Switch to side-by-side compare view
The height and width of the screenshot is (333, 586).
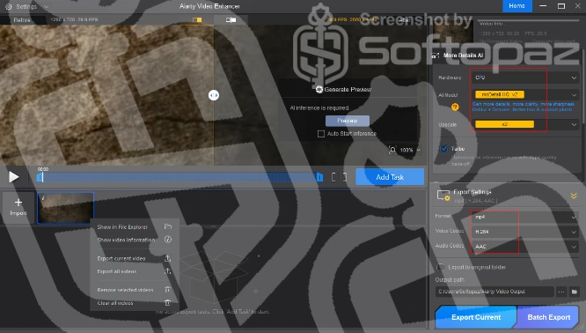click(x=231, y=19)
